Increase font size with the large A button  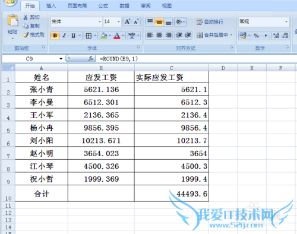click(127, 21)
